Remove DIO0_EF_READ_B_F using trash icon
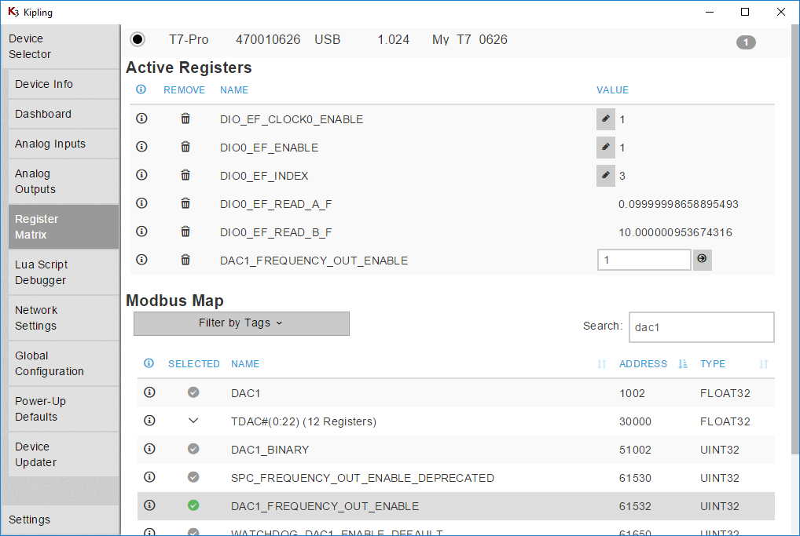 [185, 232]
